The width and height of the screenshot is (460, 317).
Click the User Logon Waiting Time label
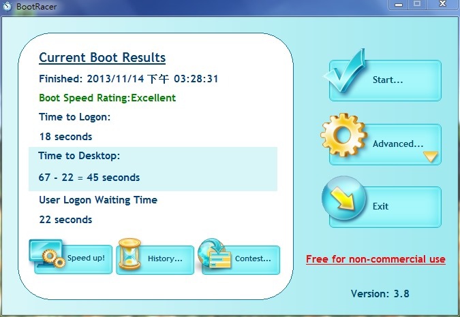coord(98,200)
